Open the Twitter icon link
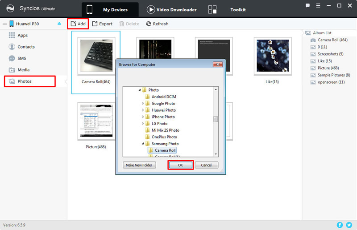 pyautogui.click(x=349, y=225)
